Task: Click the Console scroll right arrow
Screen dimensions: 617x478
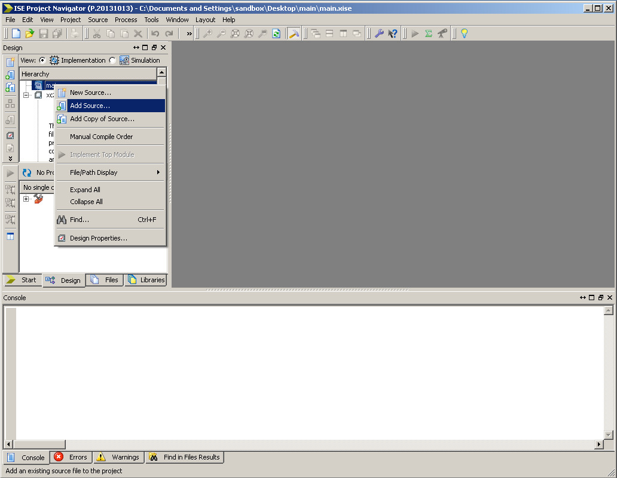Action: (599, 444)
